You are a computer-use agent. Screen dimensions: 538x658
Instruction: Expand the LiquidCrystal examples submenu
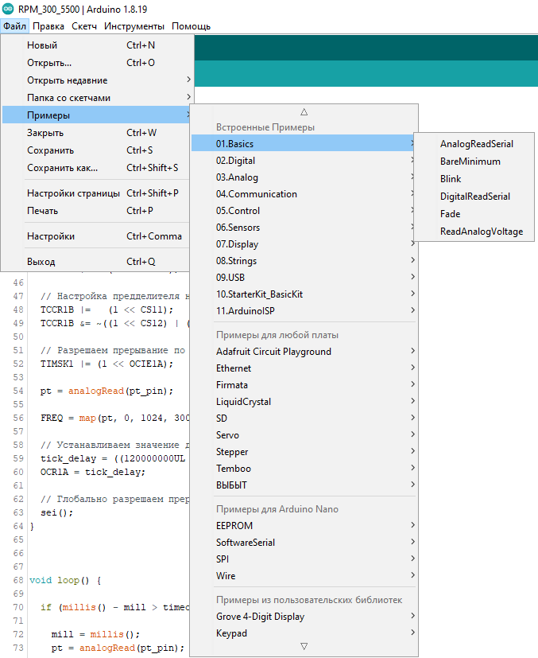[x=243, y=402]
